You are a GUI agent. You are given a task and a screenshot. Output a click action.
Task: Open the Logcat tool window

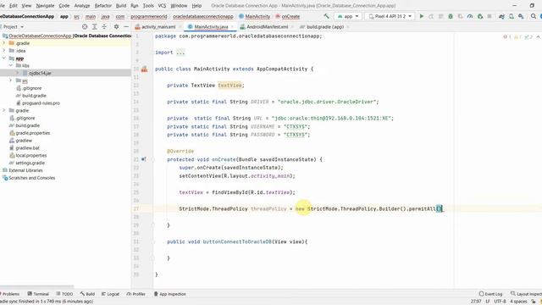pos(110,294)
